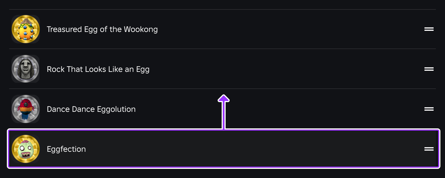
Task: Select the Treasured Egg of the Wookong title
Action: click(x=102, y=29)
